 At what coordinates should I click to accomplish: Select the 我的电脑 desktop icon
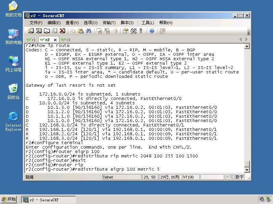point(13,37)
